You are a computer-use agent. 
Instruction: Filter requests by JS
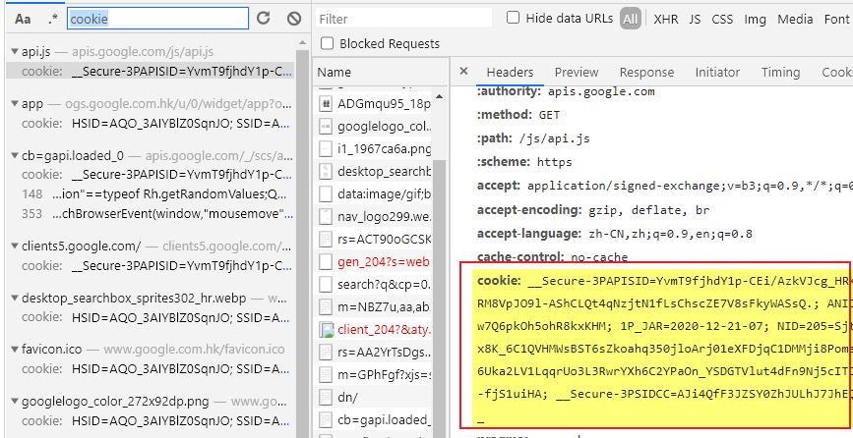[695, 19]
